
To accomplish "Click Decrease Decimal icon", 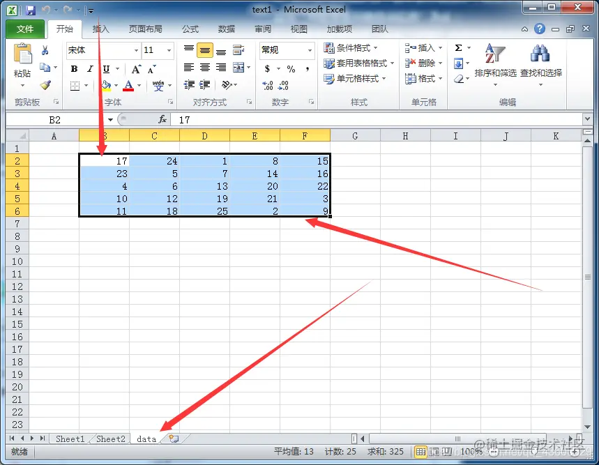I will [283, 86].
